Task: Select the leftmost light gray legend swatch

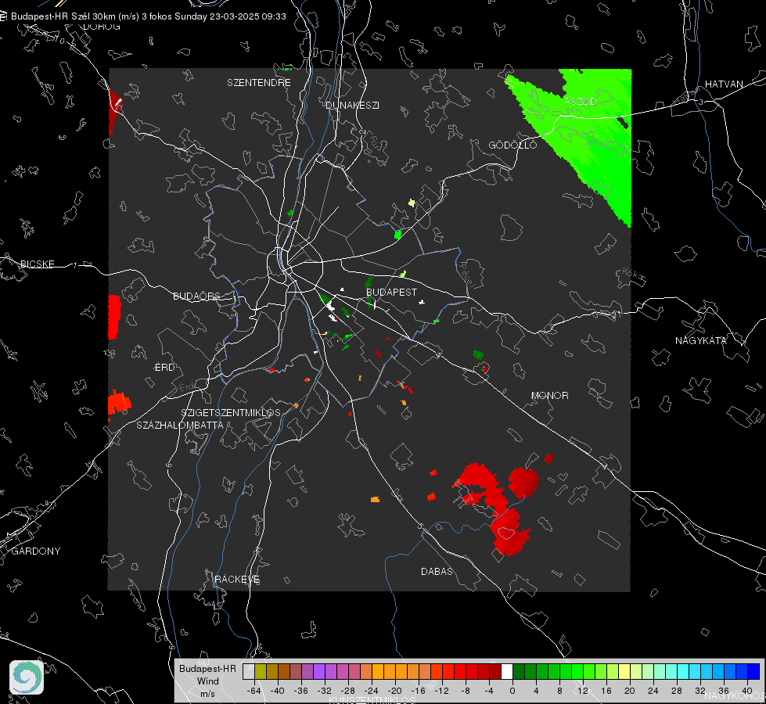Action: click(x=248, y=672)
